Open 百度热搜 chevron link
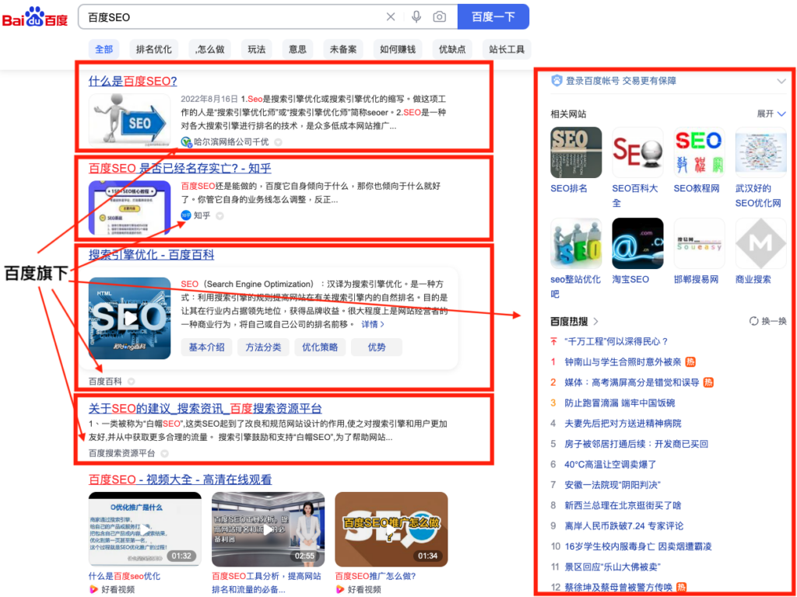 click(596, 321)
